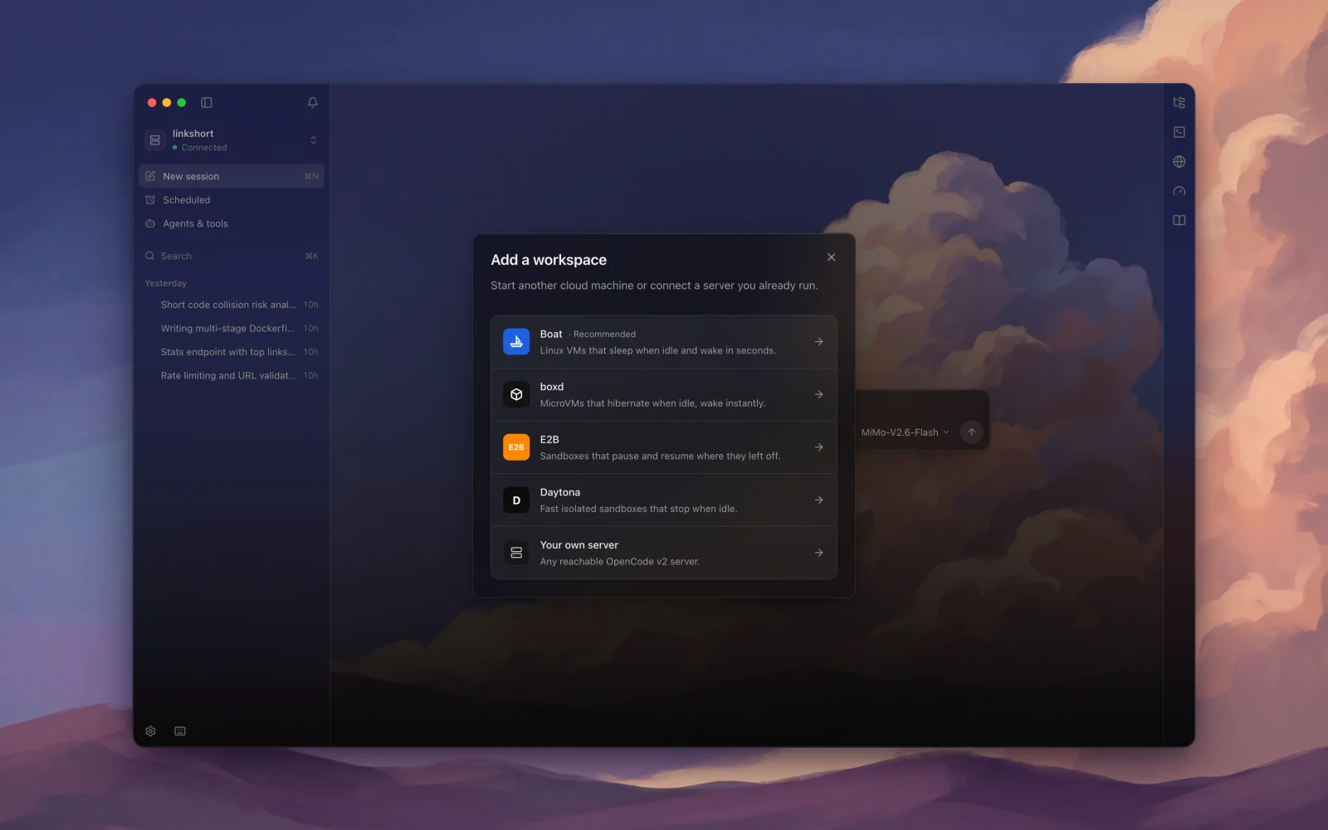Open settings gear icon at bottom
The height and width of the screenshot is (830, 1328).
(x=150, y=731)
